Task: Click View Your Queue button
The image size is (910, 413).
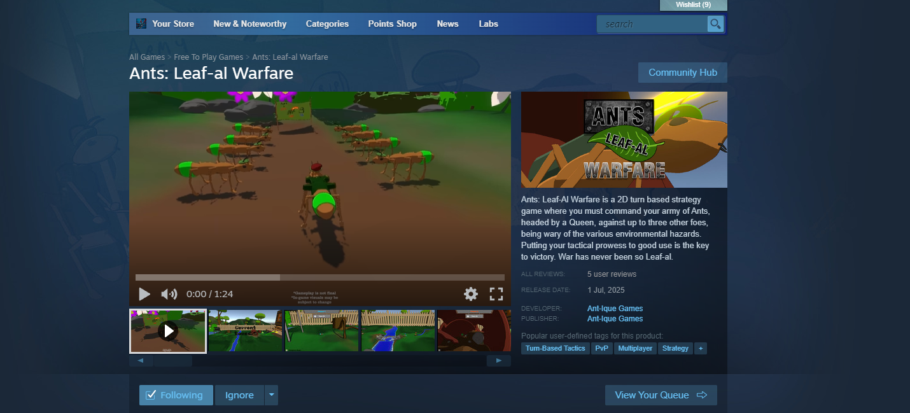Action: coord(661,395)
